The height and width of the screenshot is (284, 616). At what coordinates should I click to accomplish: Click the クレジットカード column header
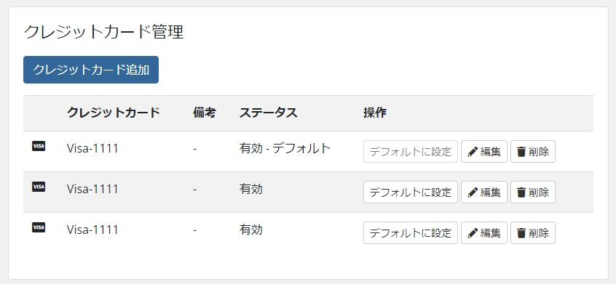[114, 113]
